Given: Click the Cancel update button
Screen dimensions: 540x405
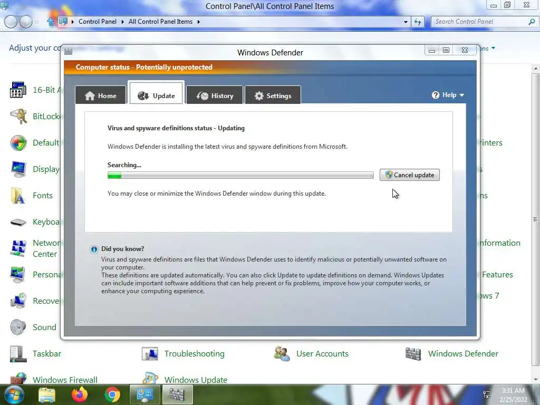Looking at the screenshot, I should 409,175.
